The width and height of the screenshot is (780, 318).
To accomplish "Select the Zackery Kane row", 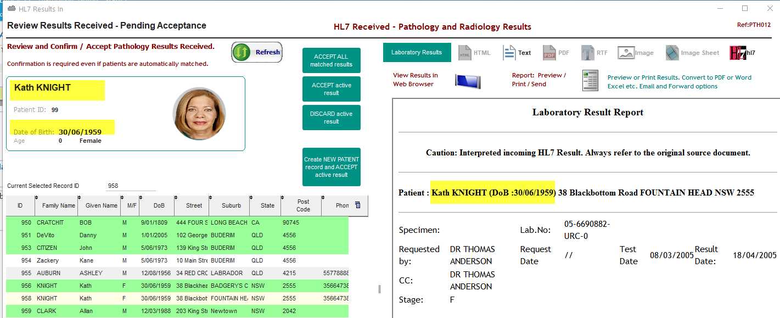I will [x=177, y=261].
